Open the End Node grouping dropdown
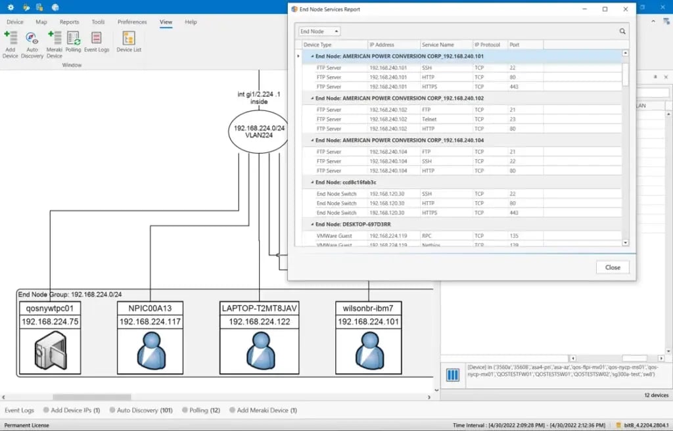Viewport: 673px width, 431px height. (319, 31)
